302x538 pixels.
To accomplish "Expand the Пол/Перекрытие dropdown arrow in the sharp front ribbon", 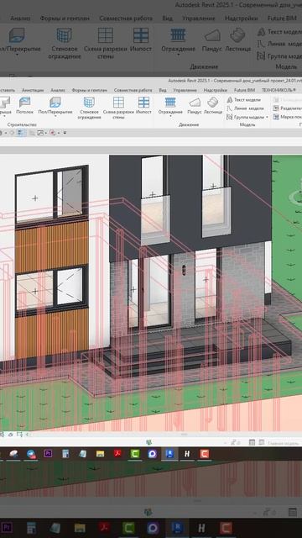I will [55, 117].
